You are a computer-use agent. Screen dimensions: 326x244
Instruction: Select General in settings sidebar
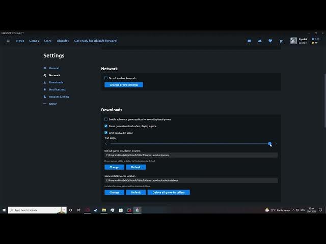54,68
